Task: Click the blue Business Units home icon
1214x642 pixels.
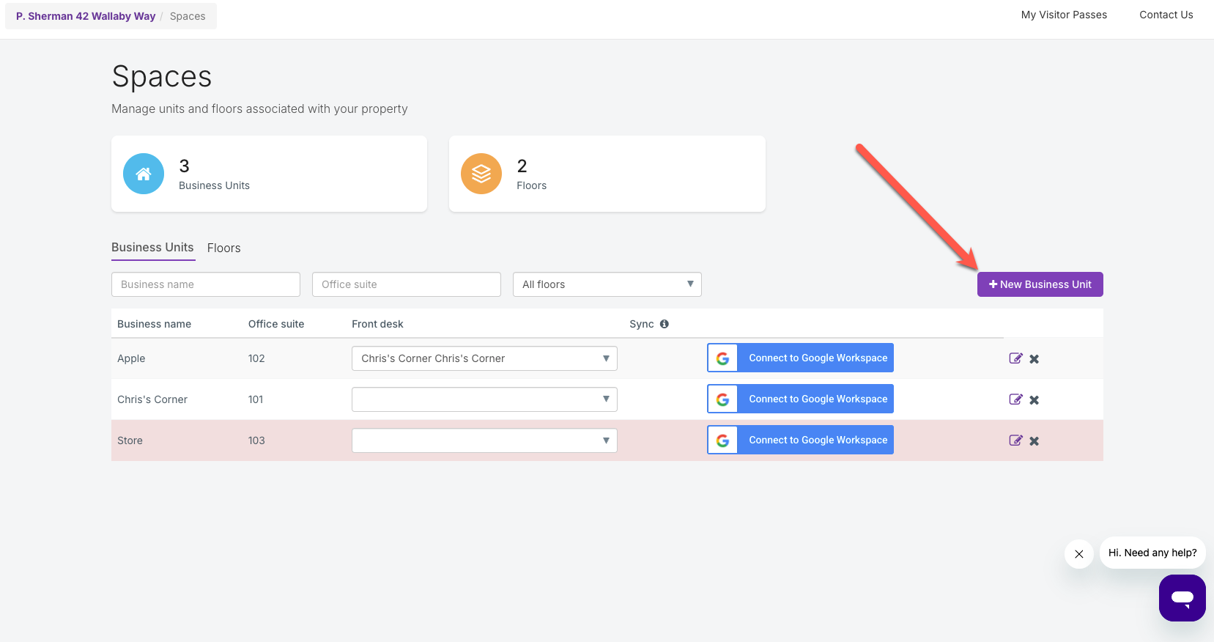Action: (x=144, y=174)
